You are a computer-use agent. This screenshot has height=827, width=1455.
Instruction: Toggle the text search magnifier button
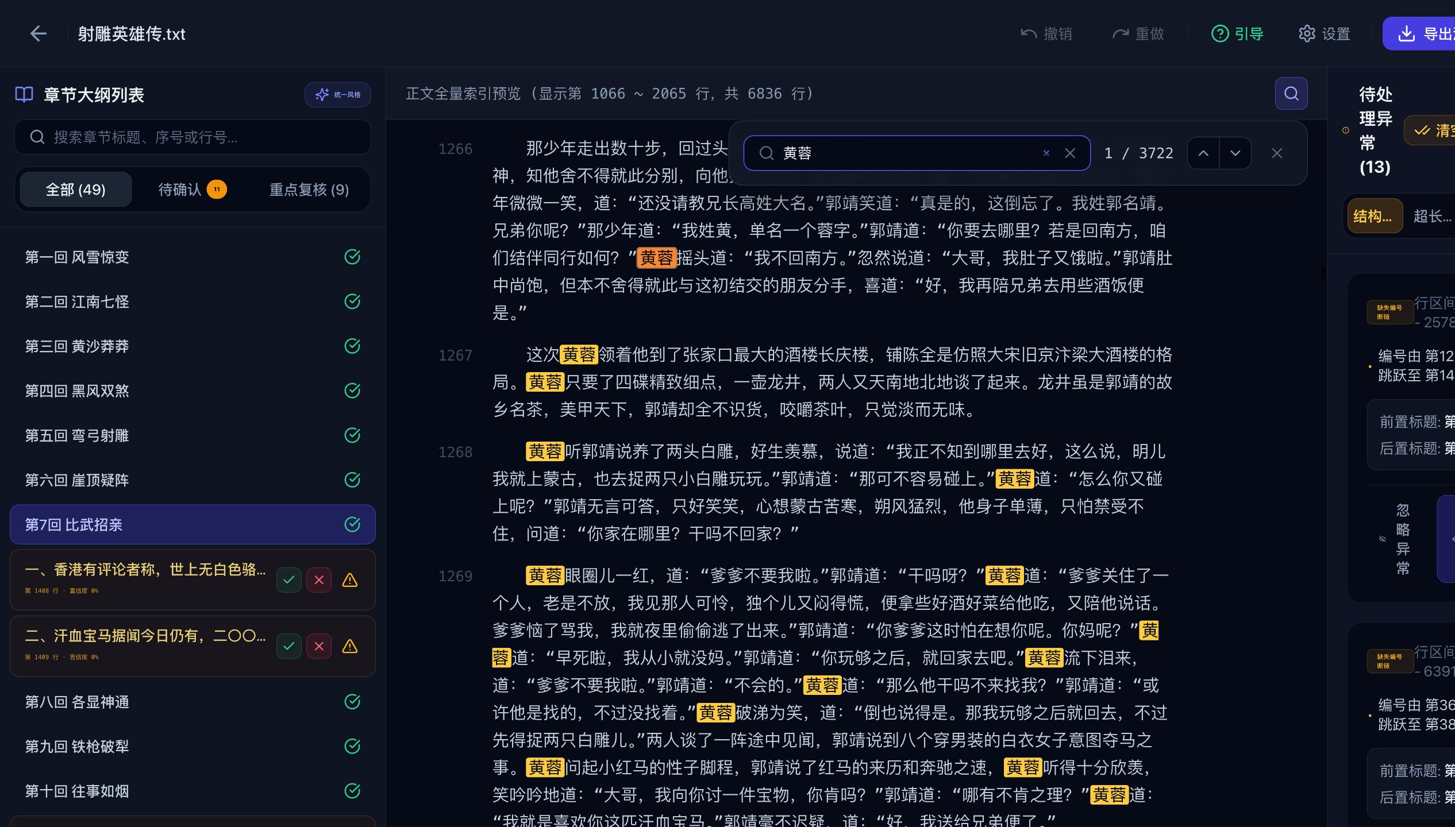(1291, 94)
